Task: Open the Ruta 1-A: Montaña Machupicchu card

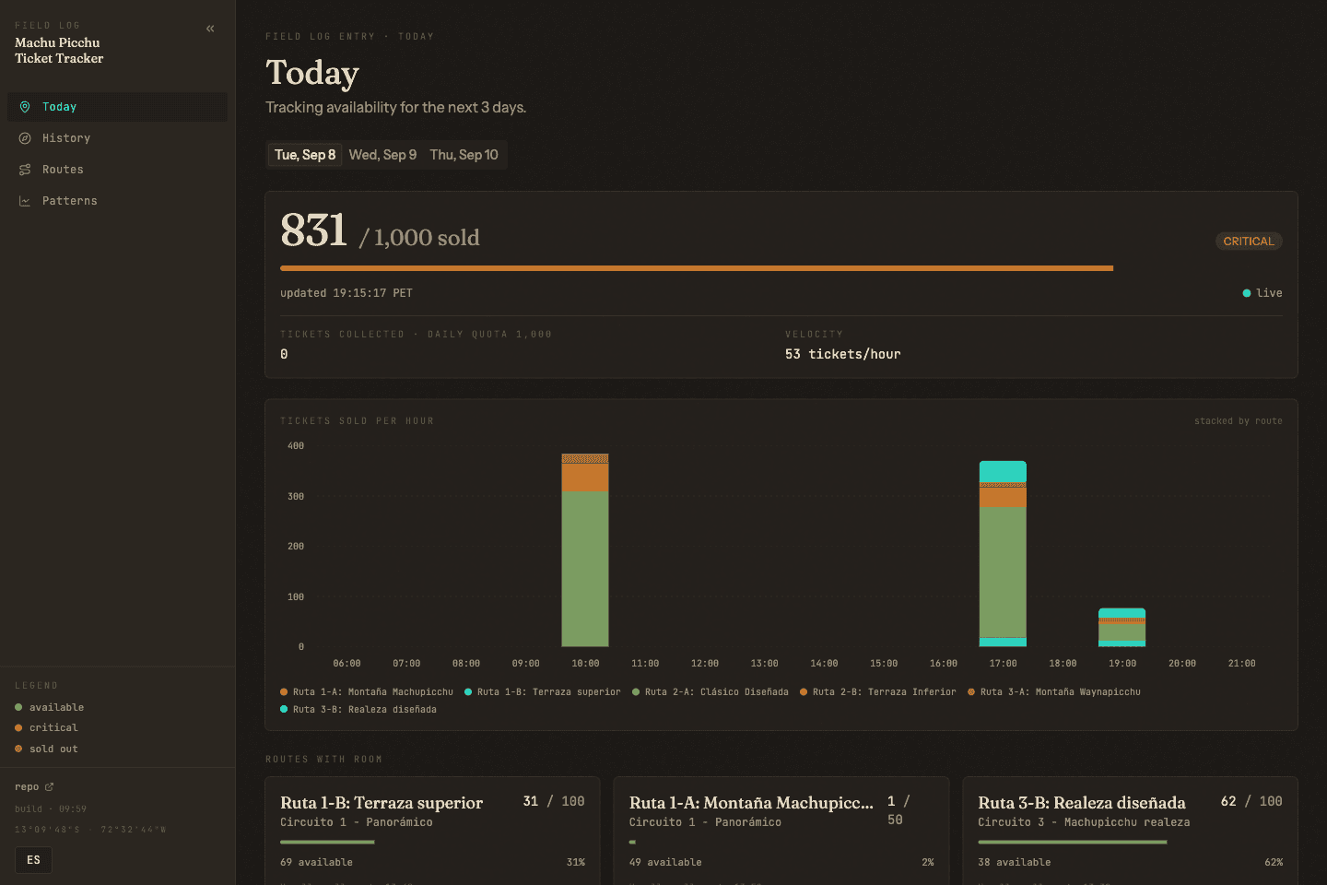Action: [781, 831]
